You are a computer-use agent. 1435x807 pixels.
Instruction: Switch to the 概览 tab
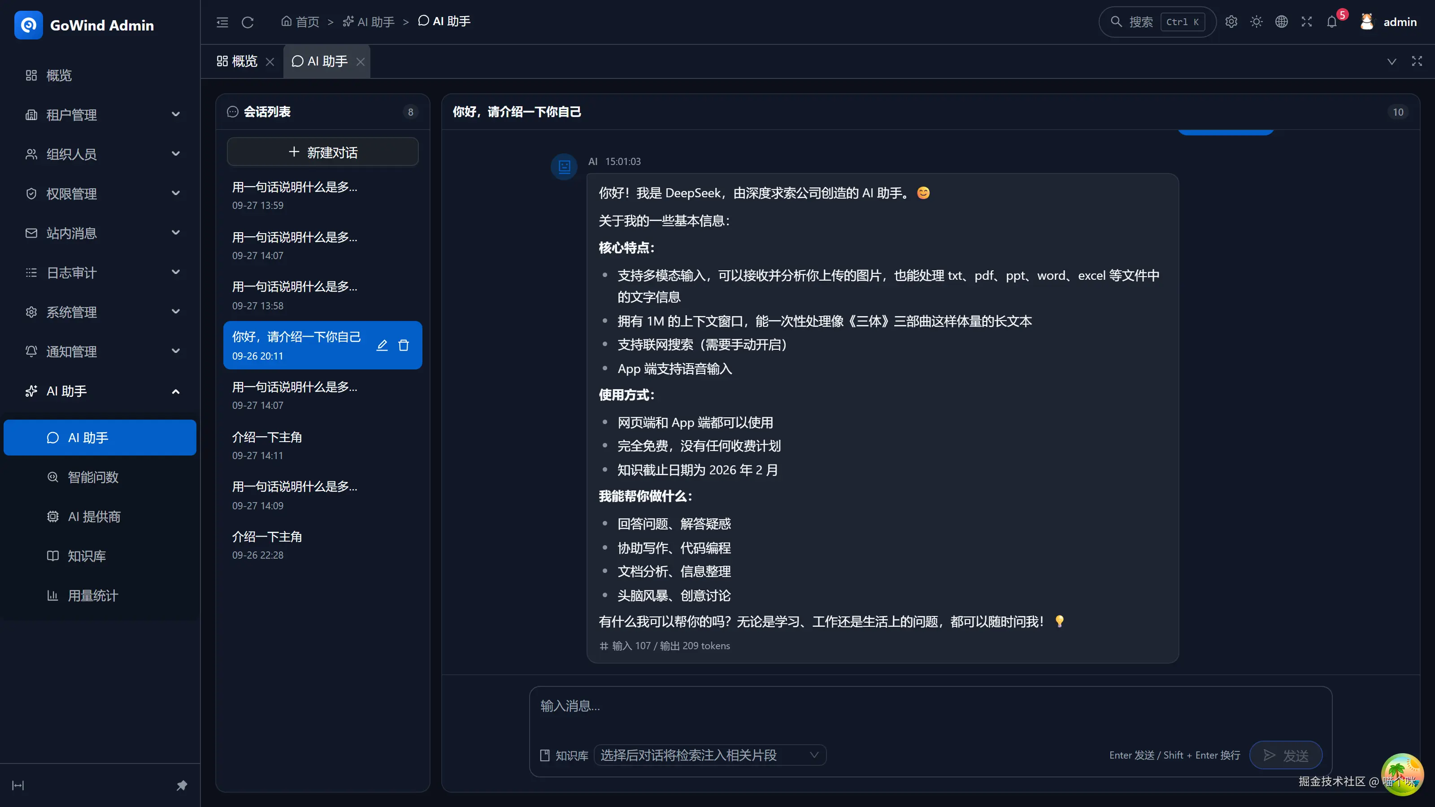tap(237, 61)
